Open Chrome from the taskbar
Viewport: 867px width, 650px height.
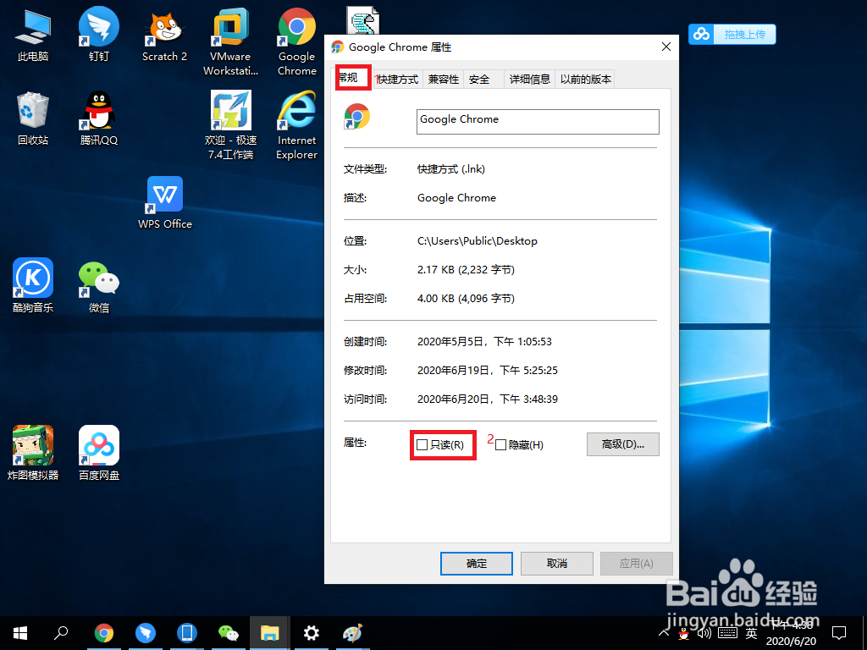click(x=104, y=633)
